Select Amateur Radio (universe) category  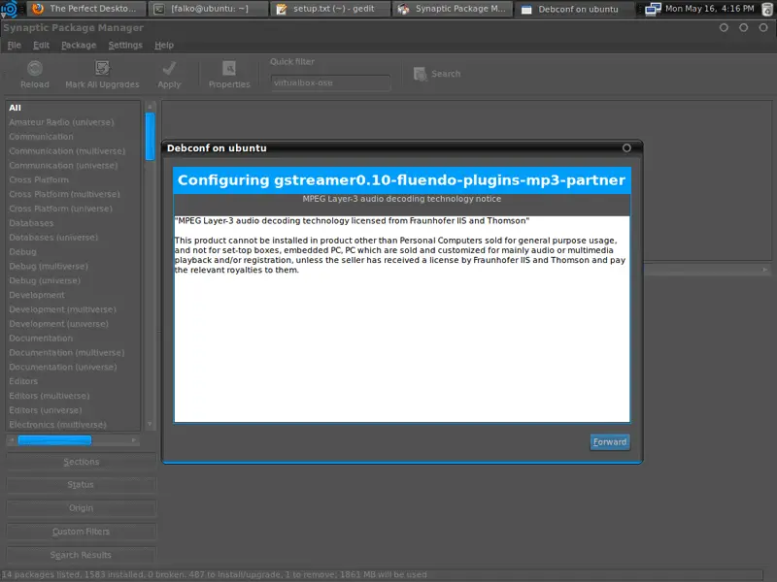[x=74, y=122]
